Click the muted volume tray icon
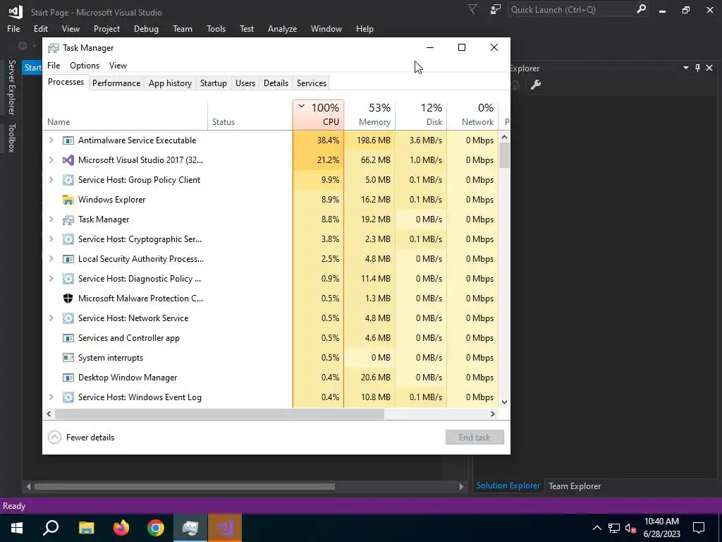The height and width of the screenshot is (542, 722). click(631, 528)
